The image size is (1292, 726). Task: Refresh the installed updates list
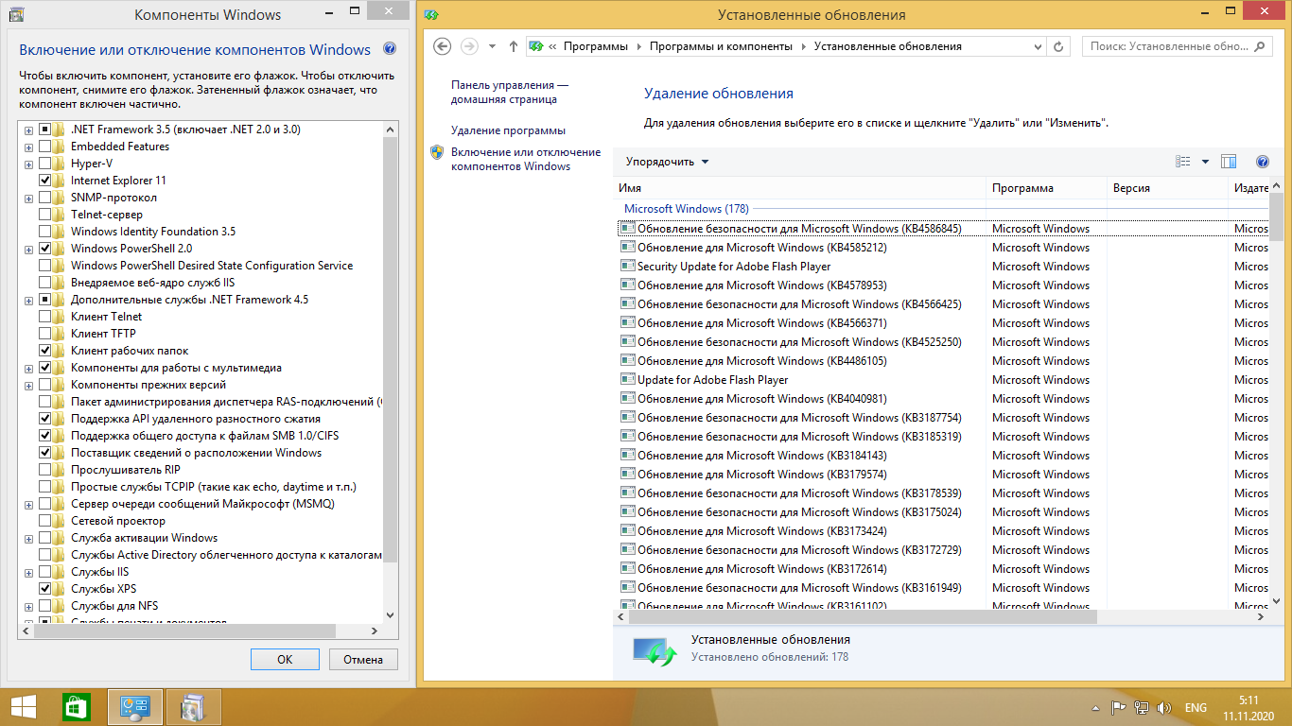[x=1060, y=45]
